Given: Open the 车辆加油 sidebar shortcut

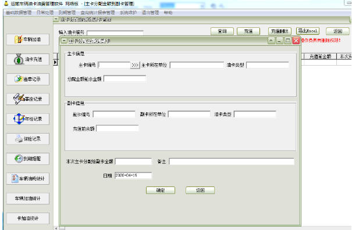Looking at the screenshot, I should pyautogui.click(x=28, y=39).
